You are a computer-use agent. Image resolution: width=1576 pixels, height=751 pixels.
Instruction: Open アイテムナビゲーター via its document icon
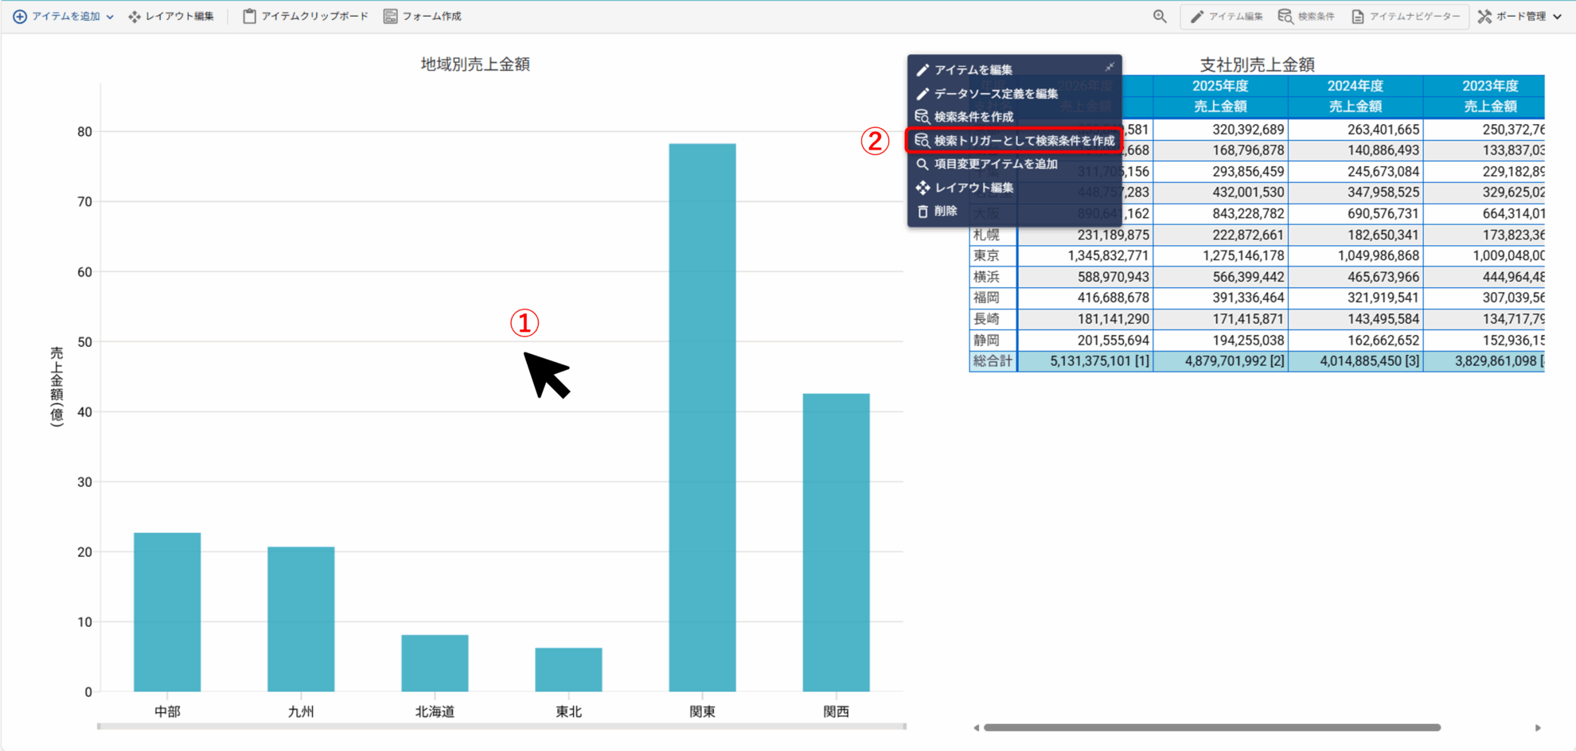tap(1356, 15)
